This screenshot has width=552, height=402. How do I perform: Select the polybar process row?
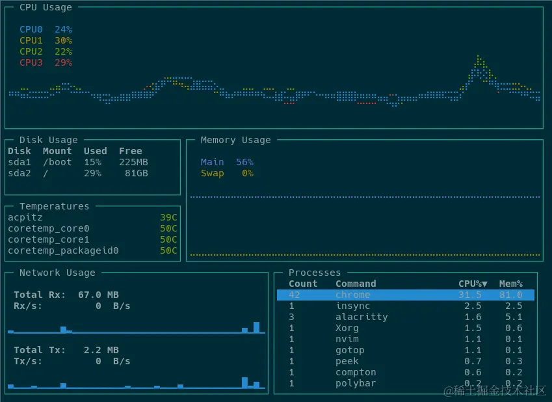click(x=406, y=383)
